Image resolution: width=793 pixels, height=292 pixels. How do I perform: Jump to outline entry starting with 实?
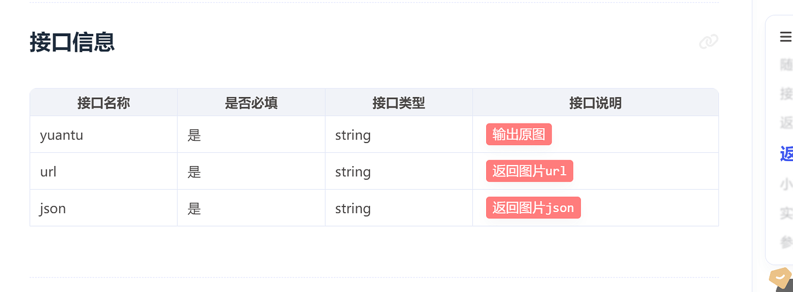(x=786, y=213)
